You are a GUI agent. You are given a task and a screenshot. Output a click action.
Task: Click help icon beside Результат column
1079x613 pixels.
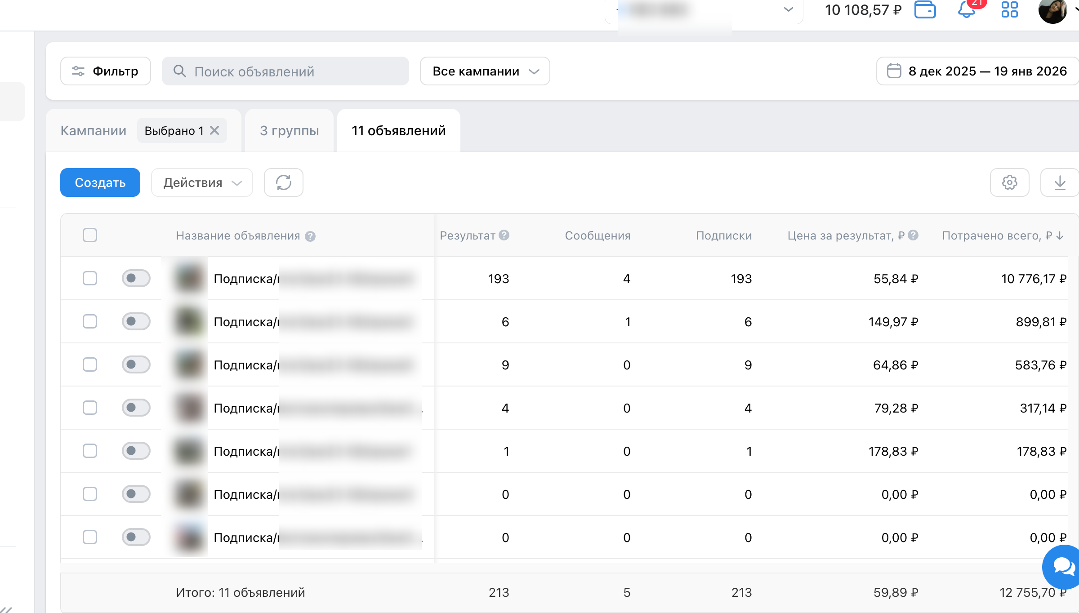pos(504,235)
